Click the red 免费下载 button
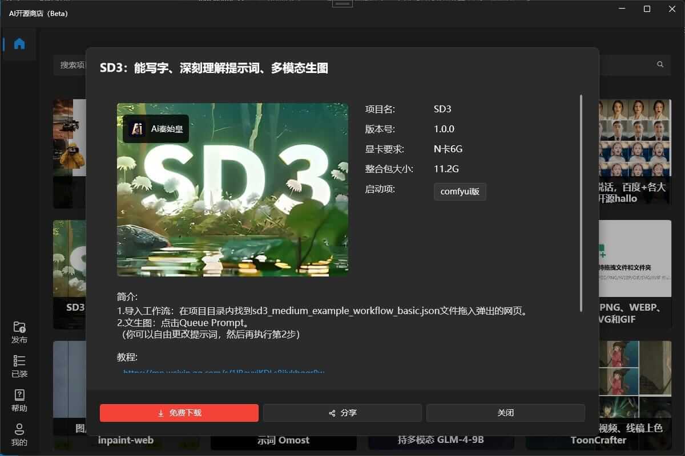 tap(179, 413)
